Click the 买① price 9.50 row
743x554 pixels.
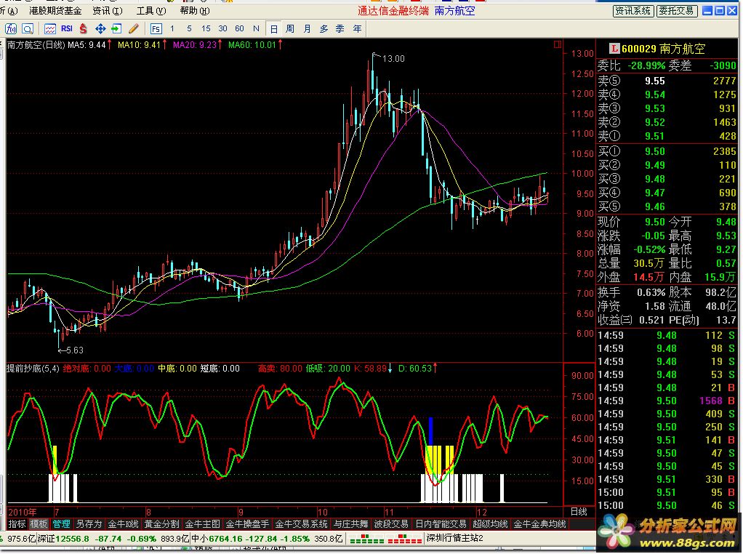coord(667,152)
